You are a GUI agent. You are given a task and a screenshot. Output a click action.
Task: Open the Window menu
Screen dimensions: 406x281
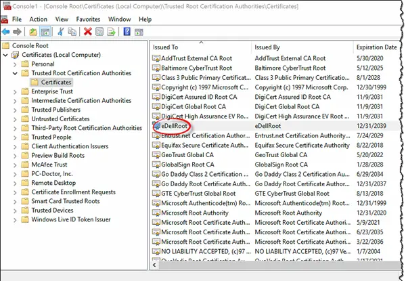[119, 19]
